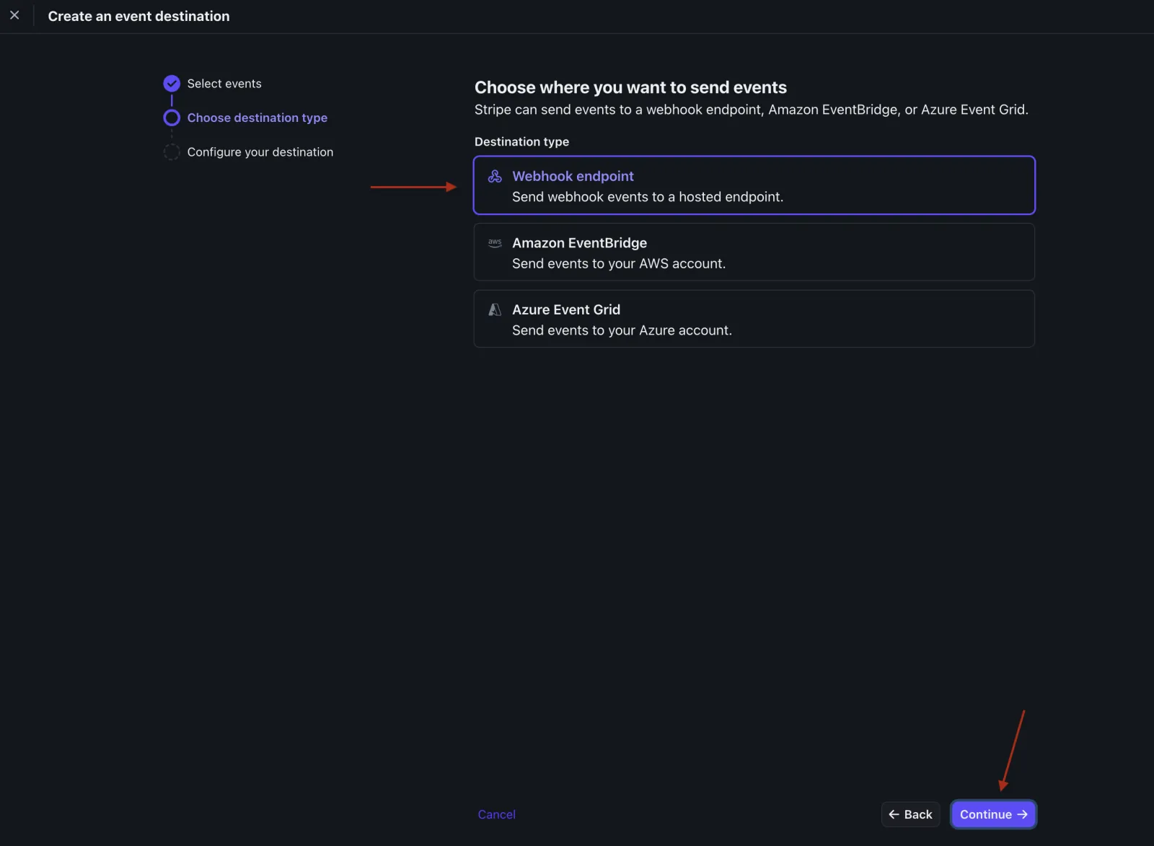Select the Webhook endpoint destination option
The width and height of the screenshot is (1154, 846).
[x=754, y=185]
